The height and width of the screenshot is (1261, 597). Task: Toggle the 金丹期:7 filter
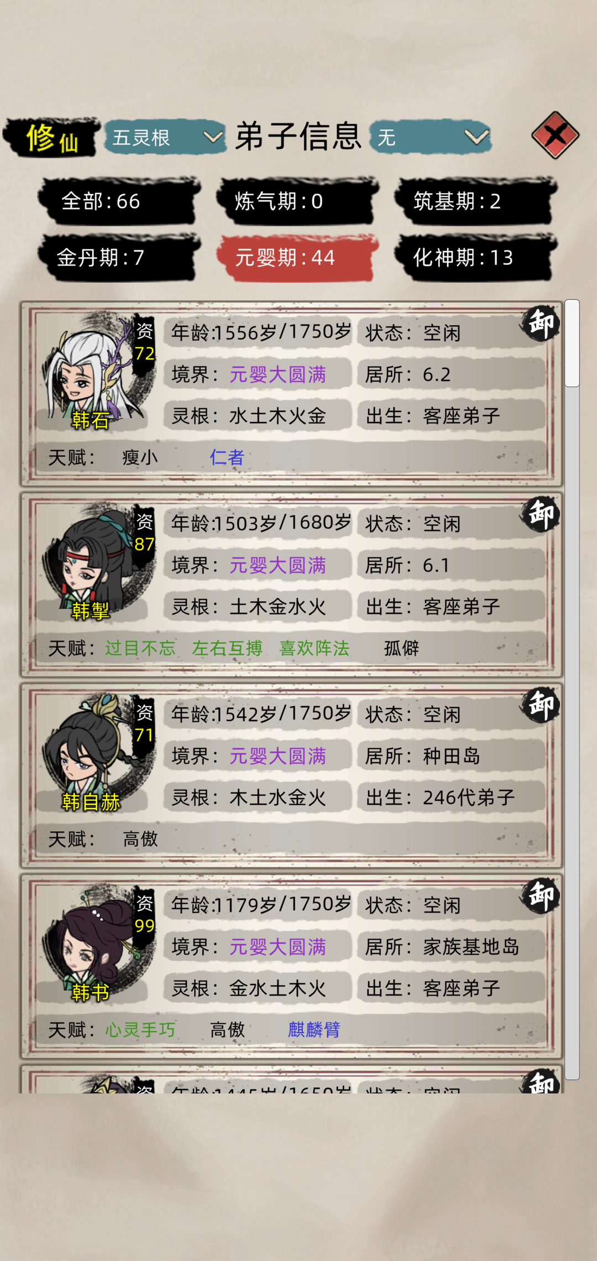click(119, 258)
